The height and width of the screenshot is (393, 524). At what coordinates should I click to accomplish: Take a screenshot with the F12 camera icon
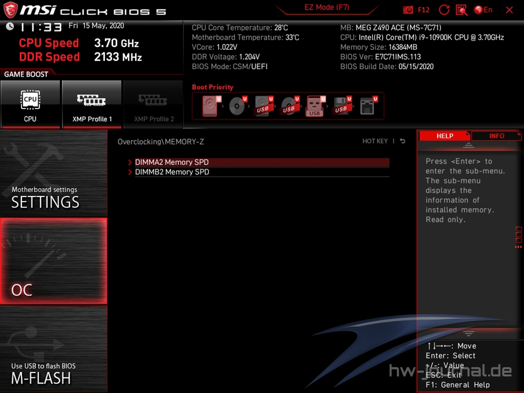click(408, 10)
